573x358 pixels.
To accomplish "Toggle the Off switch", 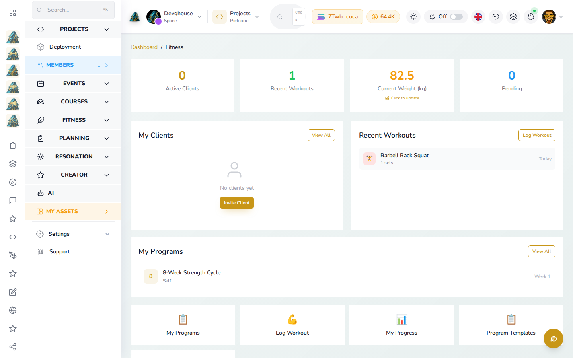I will (456, 17).
